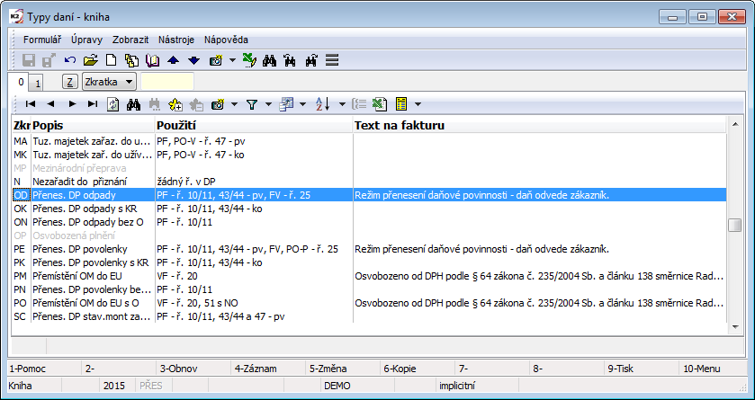Click the Popis column header
Viewport: 755px width, 400px height.
point(93,126)
